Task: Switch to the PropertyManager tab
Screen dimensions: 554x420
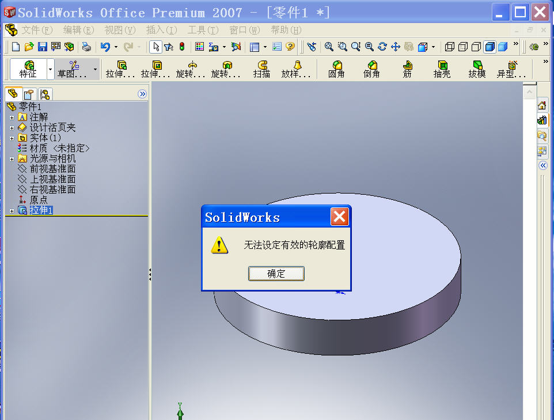Action: point(29,94)
